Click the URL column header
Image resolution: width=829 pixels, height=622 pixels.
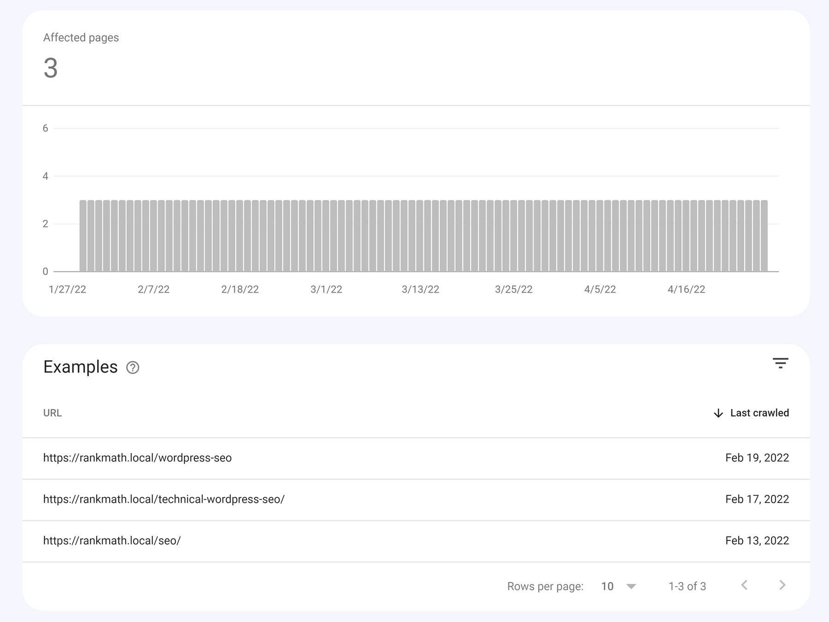tap(53, 413)
